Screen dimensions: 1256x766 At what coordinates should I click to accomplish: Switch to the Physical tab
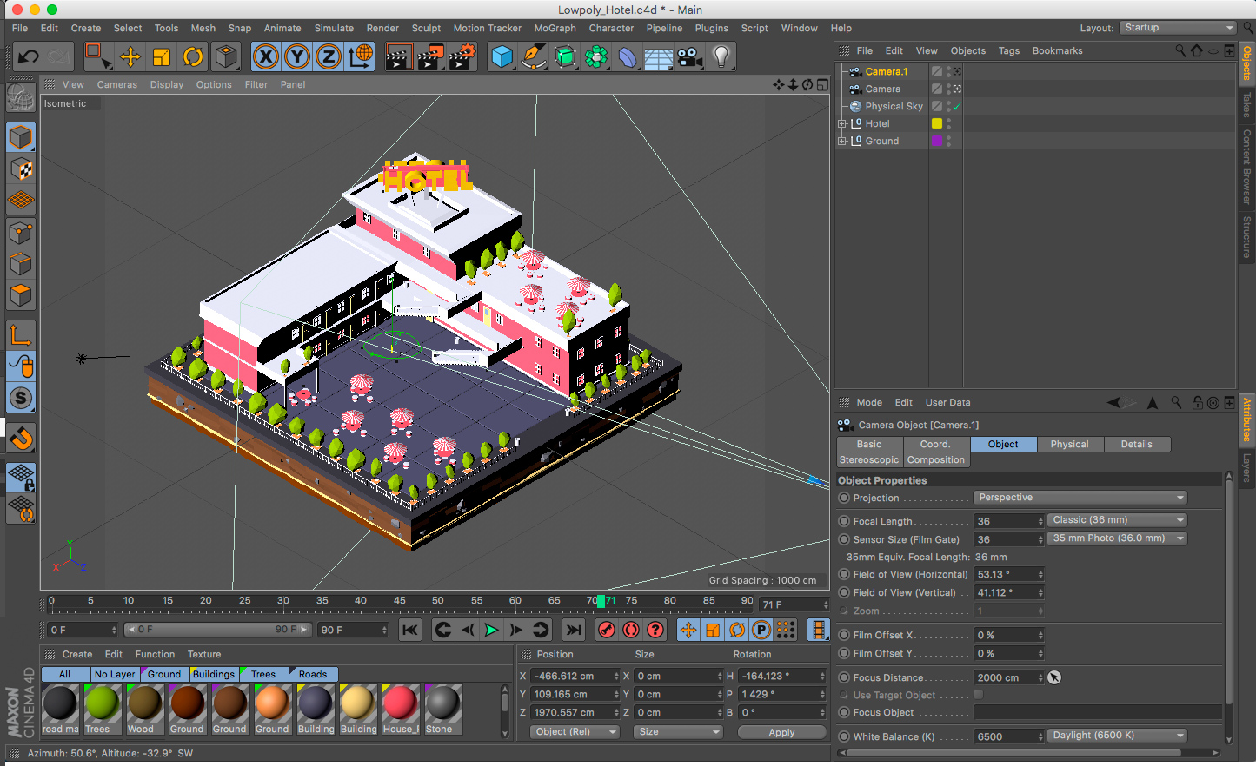(x=1069, y=444)
